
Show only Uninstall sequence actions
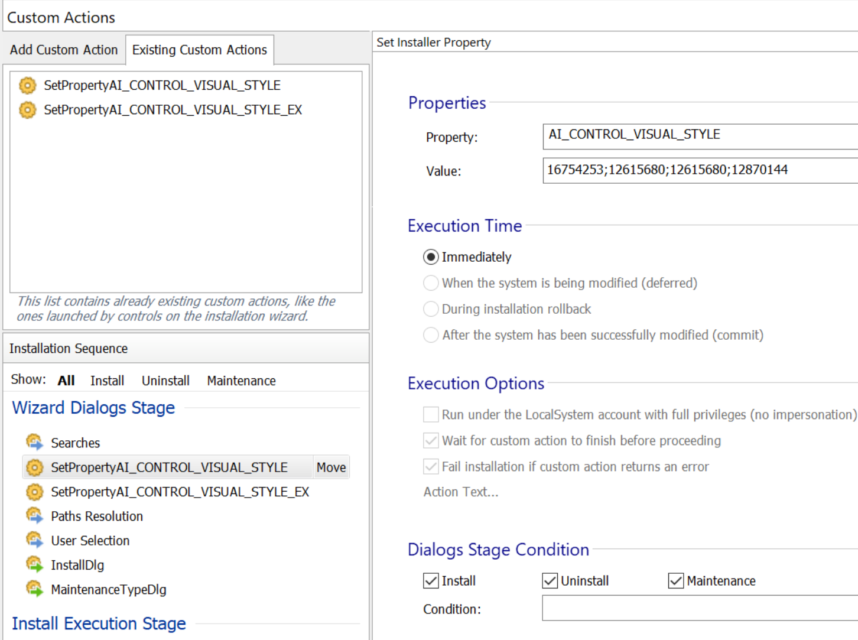(x=165, y=381)
